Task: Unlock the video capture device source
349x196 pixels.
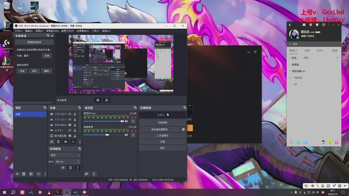Action: click(75, 114)
